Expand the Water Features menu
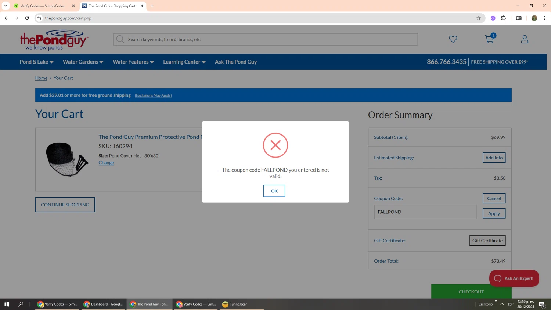This screenshot has width=551, height=310. 133,62
